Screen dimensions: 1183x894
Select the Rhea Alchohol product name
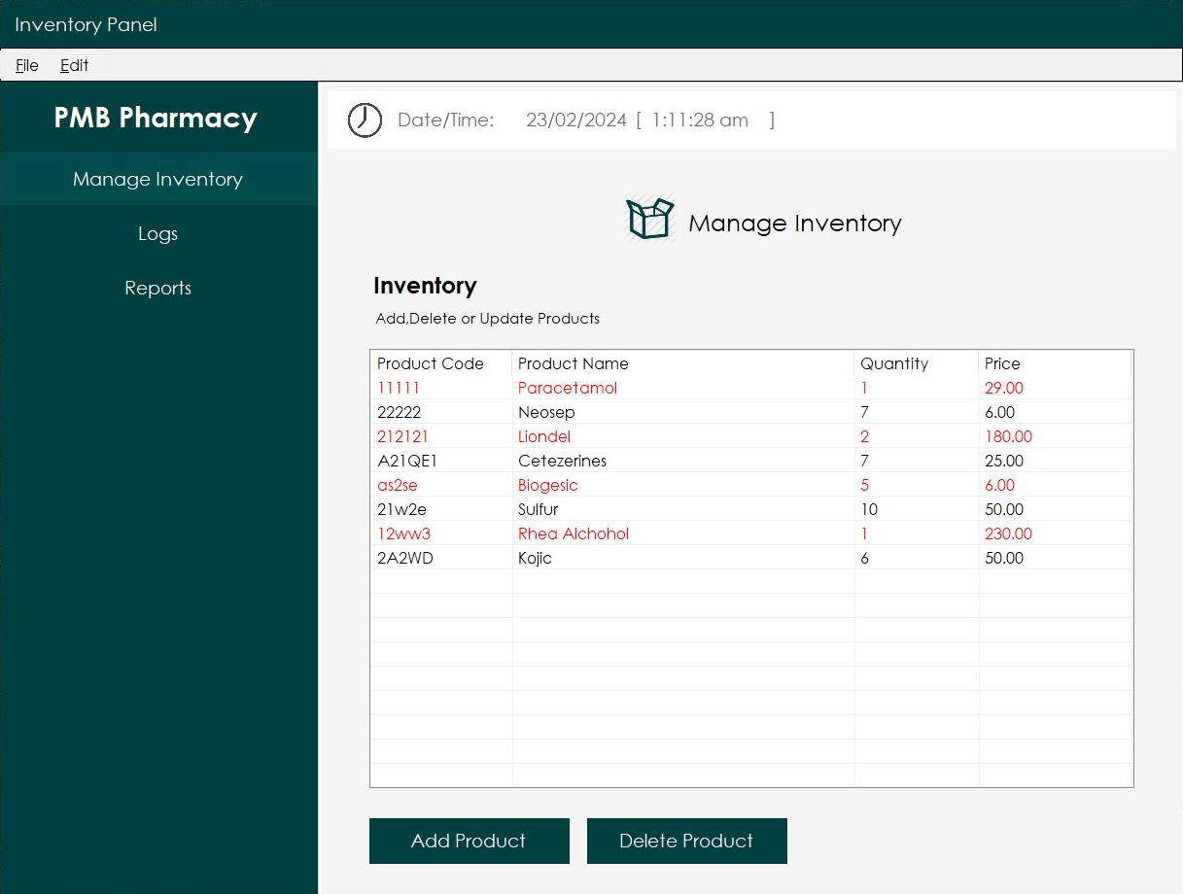tap(574, 533)
